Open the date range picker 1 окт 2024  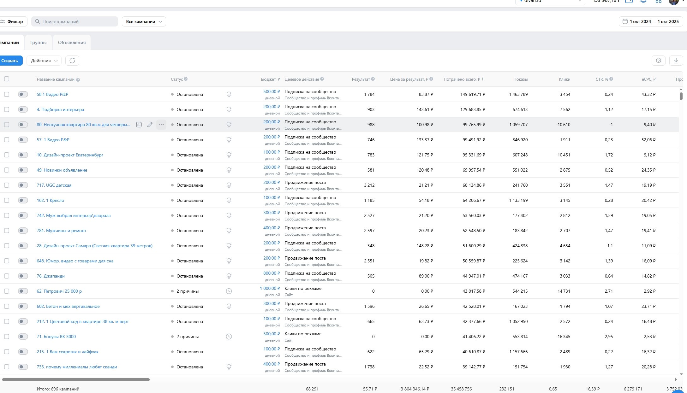click(650, 21)
